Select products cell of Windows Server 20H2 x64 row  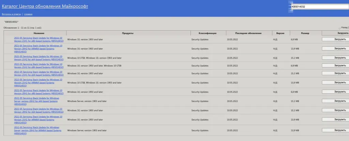pyautogui.click(x=87, y=101)
